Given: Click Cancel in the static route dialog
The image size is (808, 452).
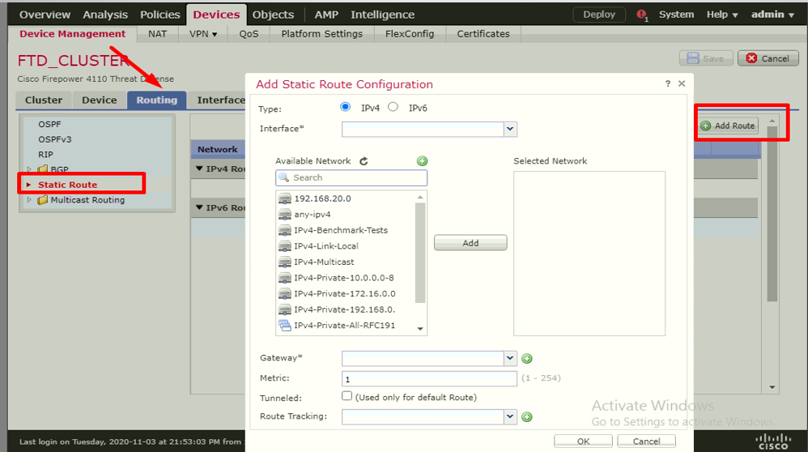Looking at the screenshot, I should (x=646, y=441).
